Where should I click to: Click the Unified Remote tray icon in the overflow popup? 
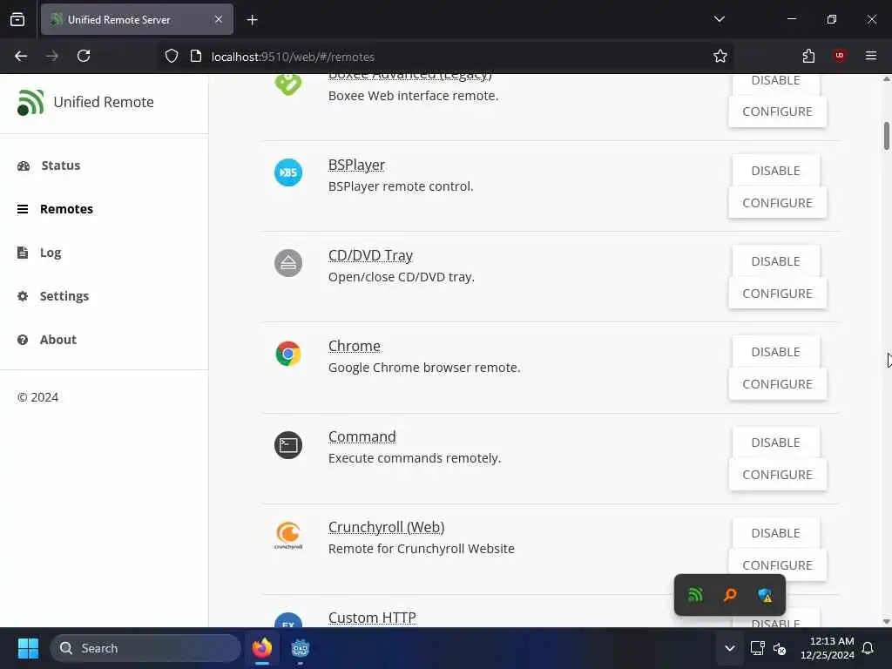point(695,595)
